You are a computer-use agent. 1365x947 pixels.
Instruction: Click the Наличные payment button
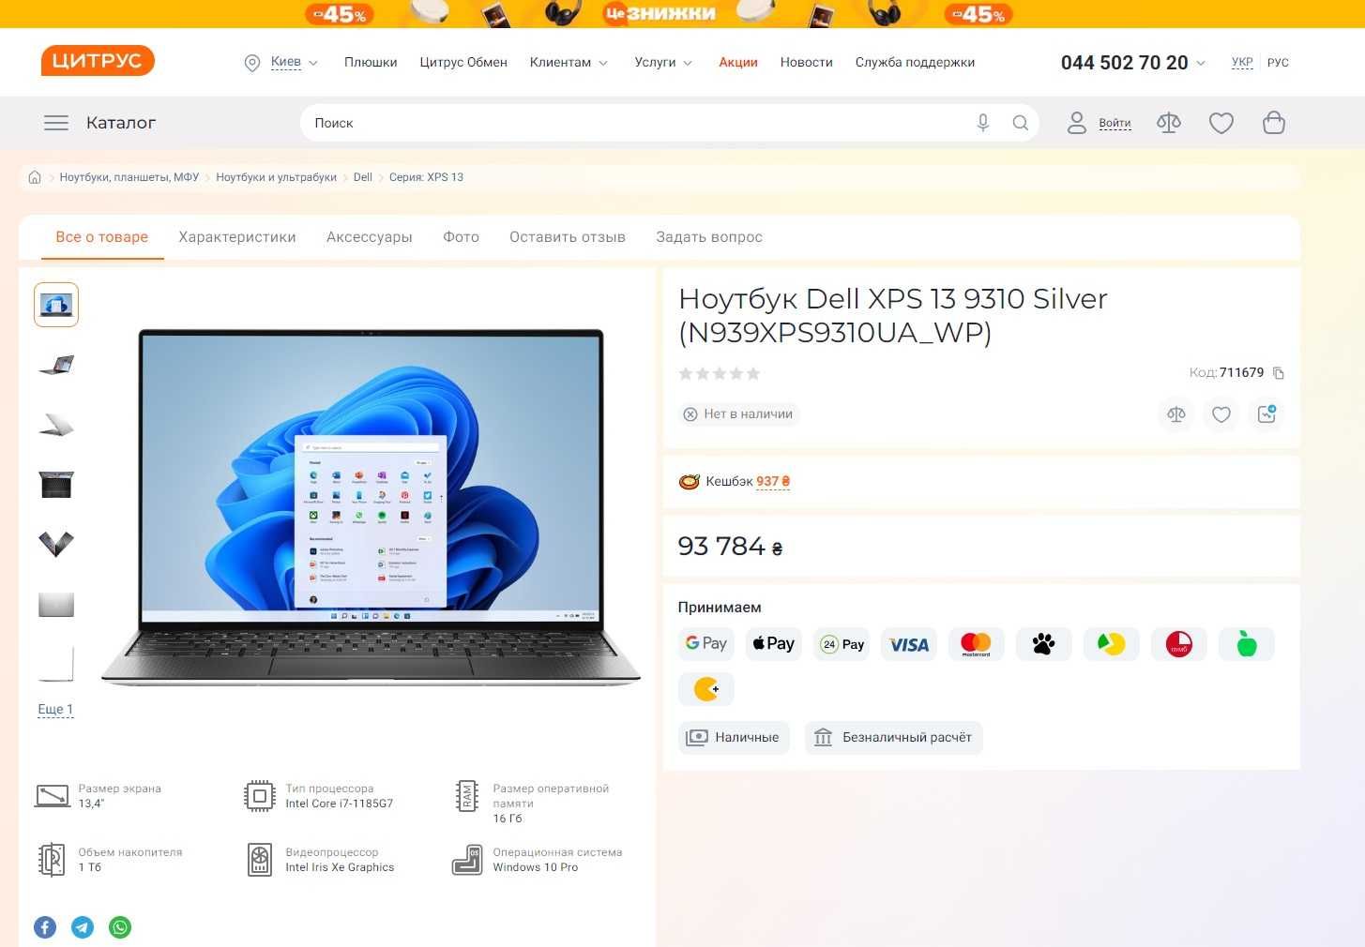click(x=734, y=738)
